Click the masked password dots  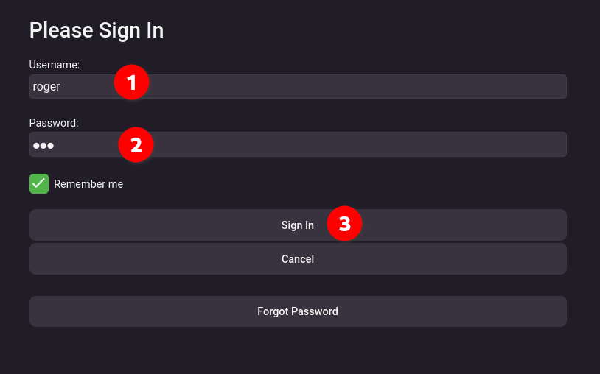point(43,145)
